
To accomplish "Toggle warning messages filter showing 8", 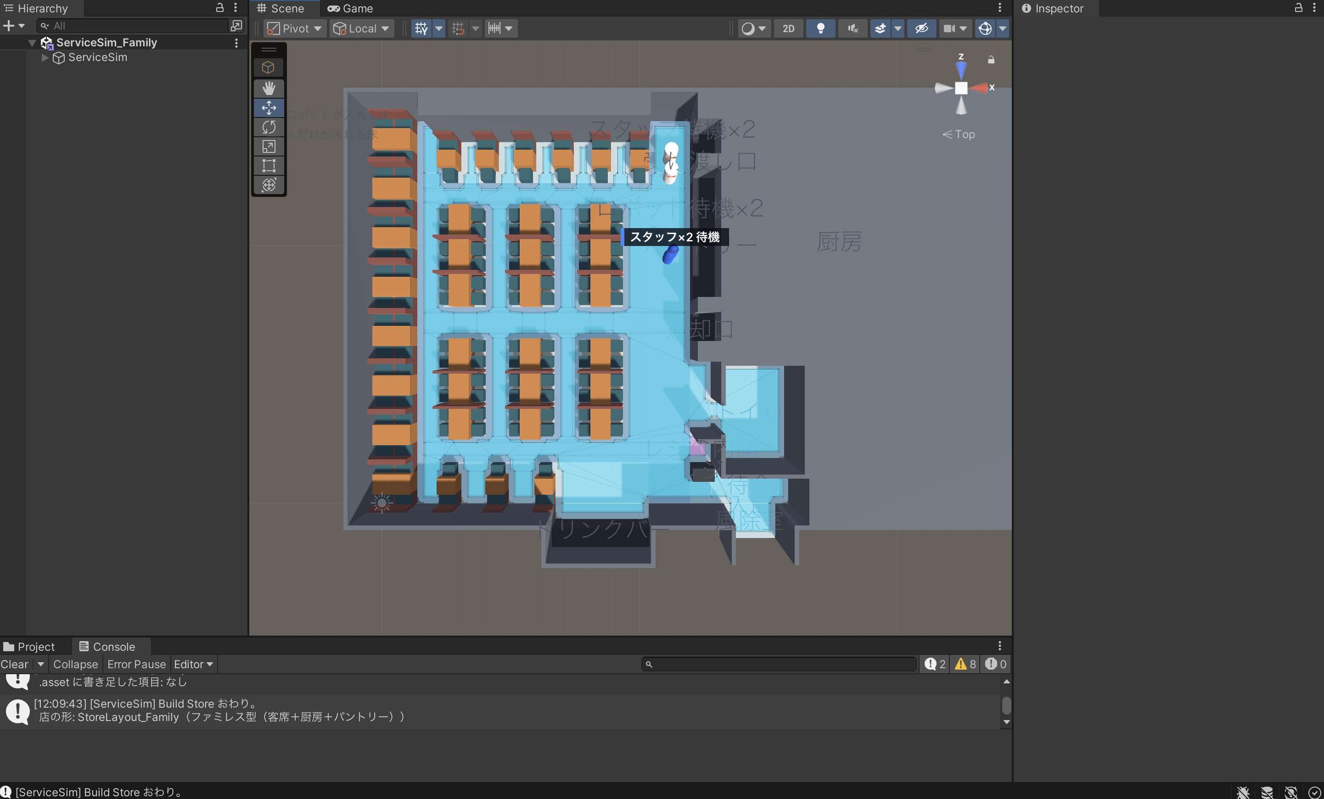I will [965, 664].
